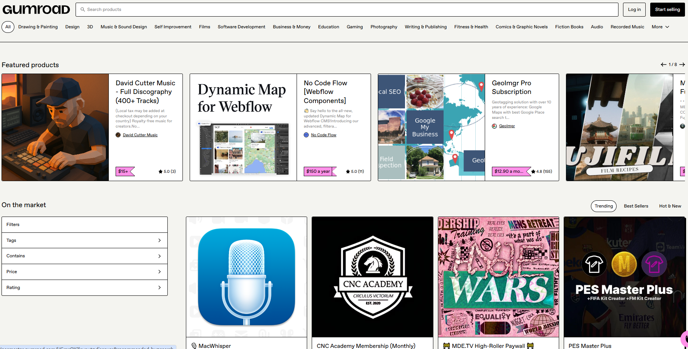Expand the Price filter
Screen dimensions: 688x349
pyautogui.click(x=85, y=272)
